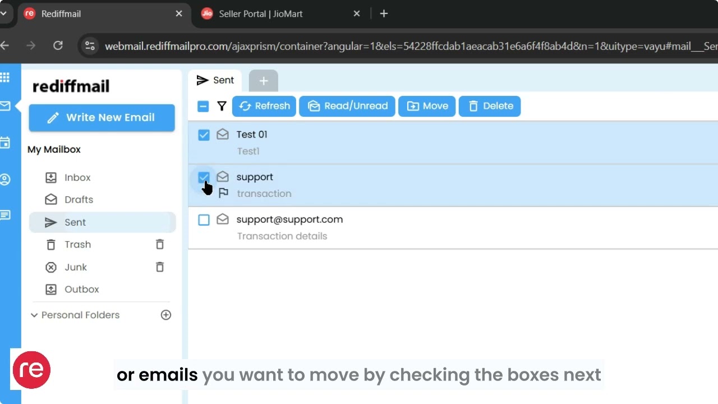
Task: Open the Outbox folder
Action: 102,290
